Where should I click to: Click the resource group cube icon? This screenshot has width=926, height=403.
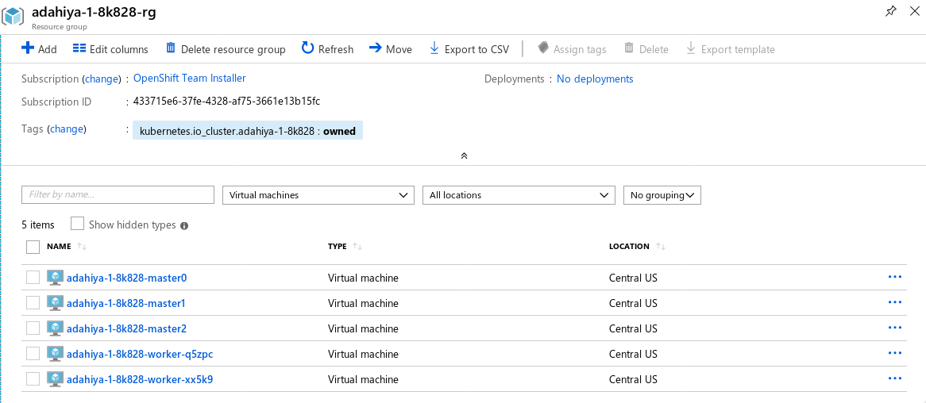click(x=13, y=16)
